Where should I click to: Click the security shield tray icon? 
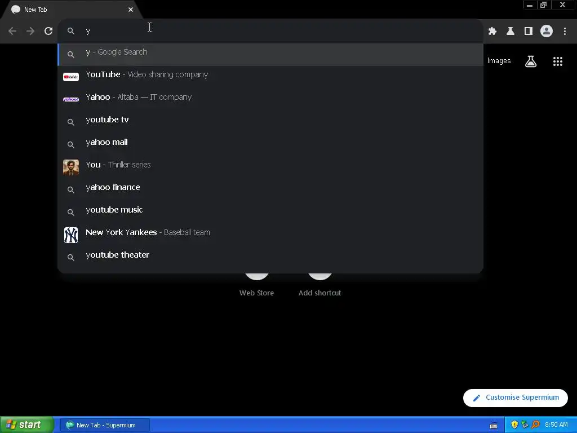[514, 425]
